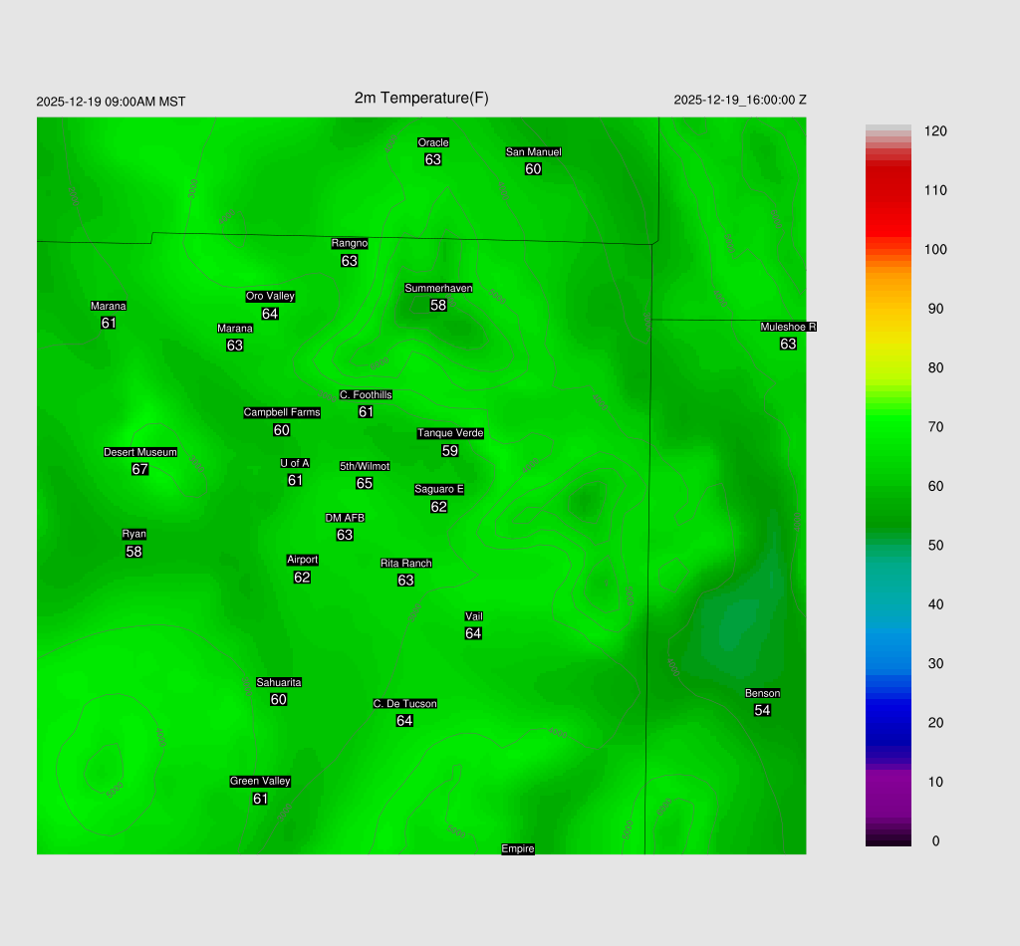Screen dimensions: 1020x946
Task: Click the San Manuel station label
Action: pos(533,152)
